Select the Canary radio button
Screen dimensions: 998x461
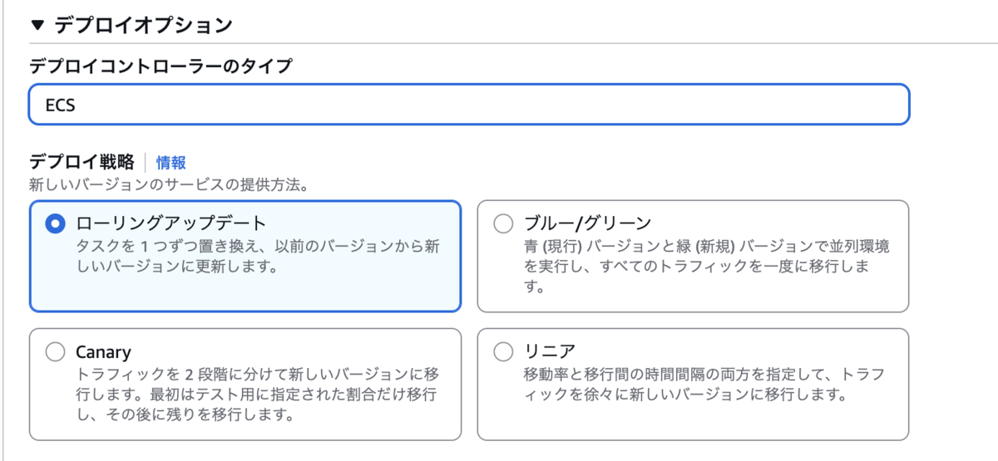[55, 352]
